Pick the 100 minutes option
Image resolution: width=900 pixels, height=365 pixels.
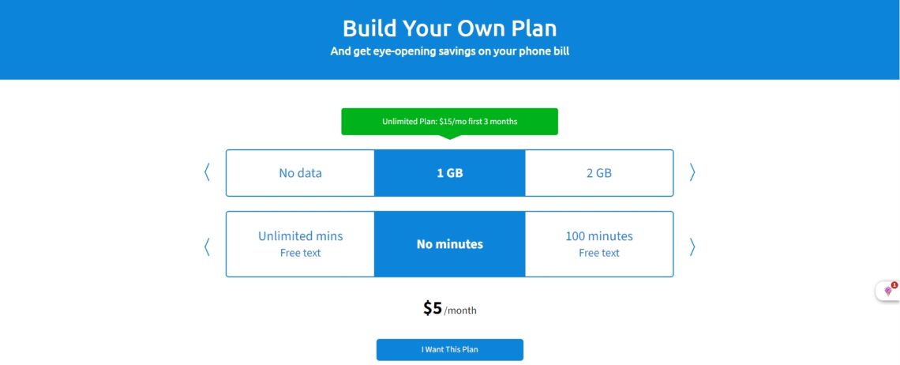599,244
